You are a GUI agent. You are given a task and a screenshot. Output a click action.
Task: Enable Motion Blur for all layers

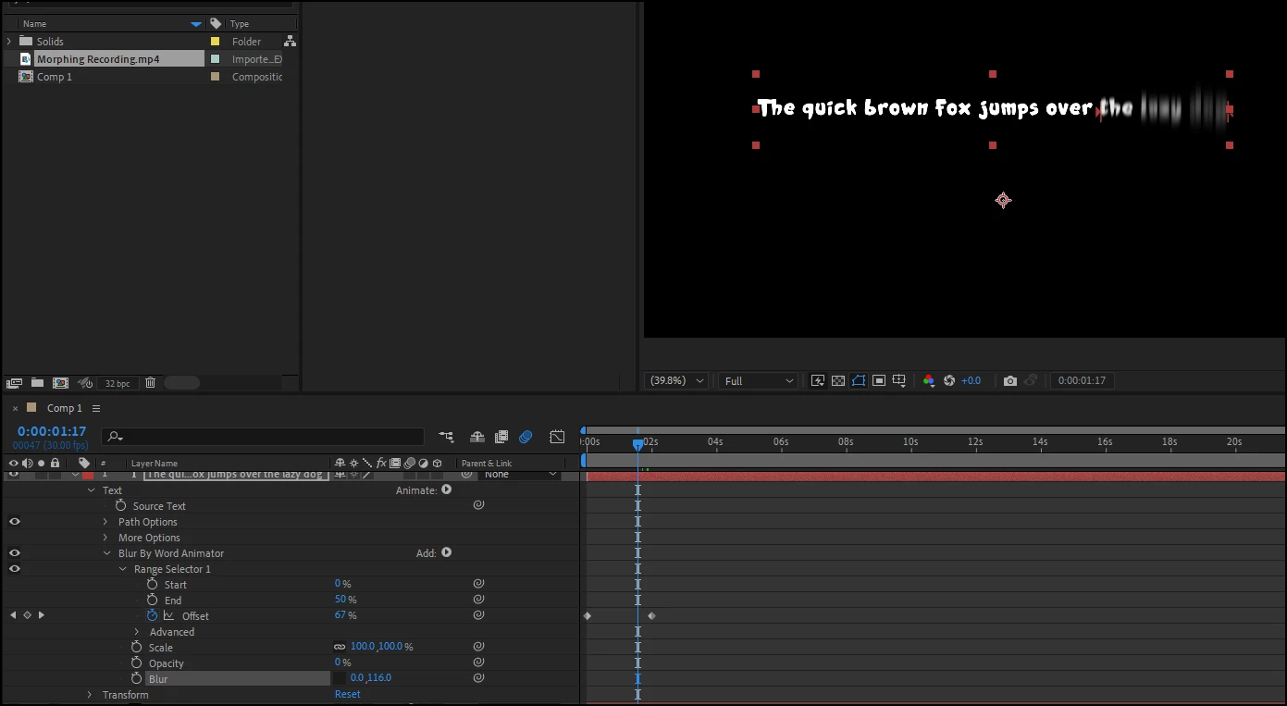click(526, 437)
